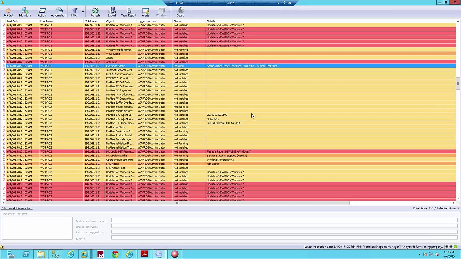Click the red ball taskbar icon
Screen dimensions: 461x259
[174, 254]
